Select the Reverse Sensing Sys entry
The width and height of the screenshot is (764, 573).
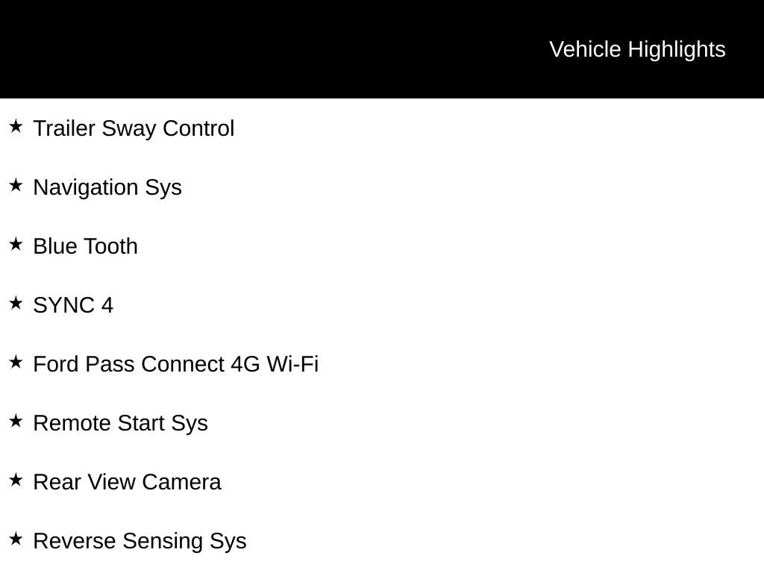[140, 541]
